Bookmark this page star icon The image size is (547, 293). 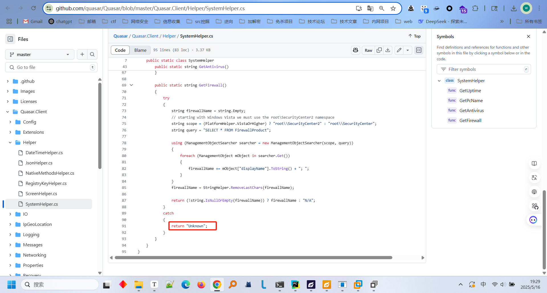tap(393, 9)
